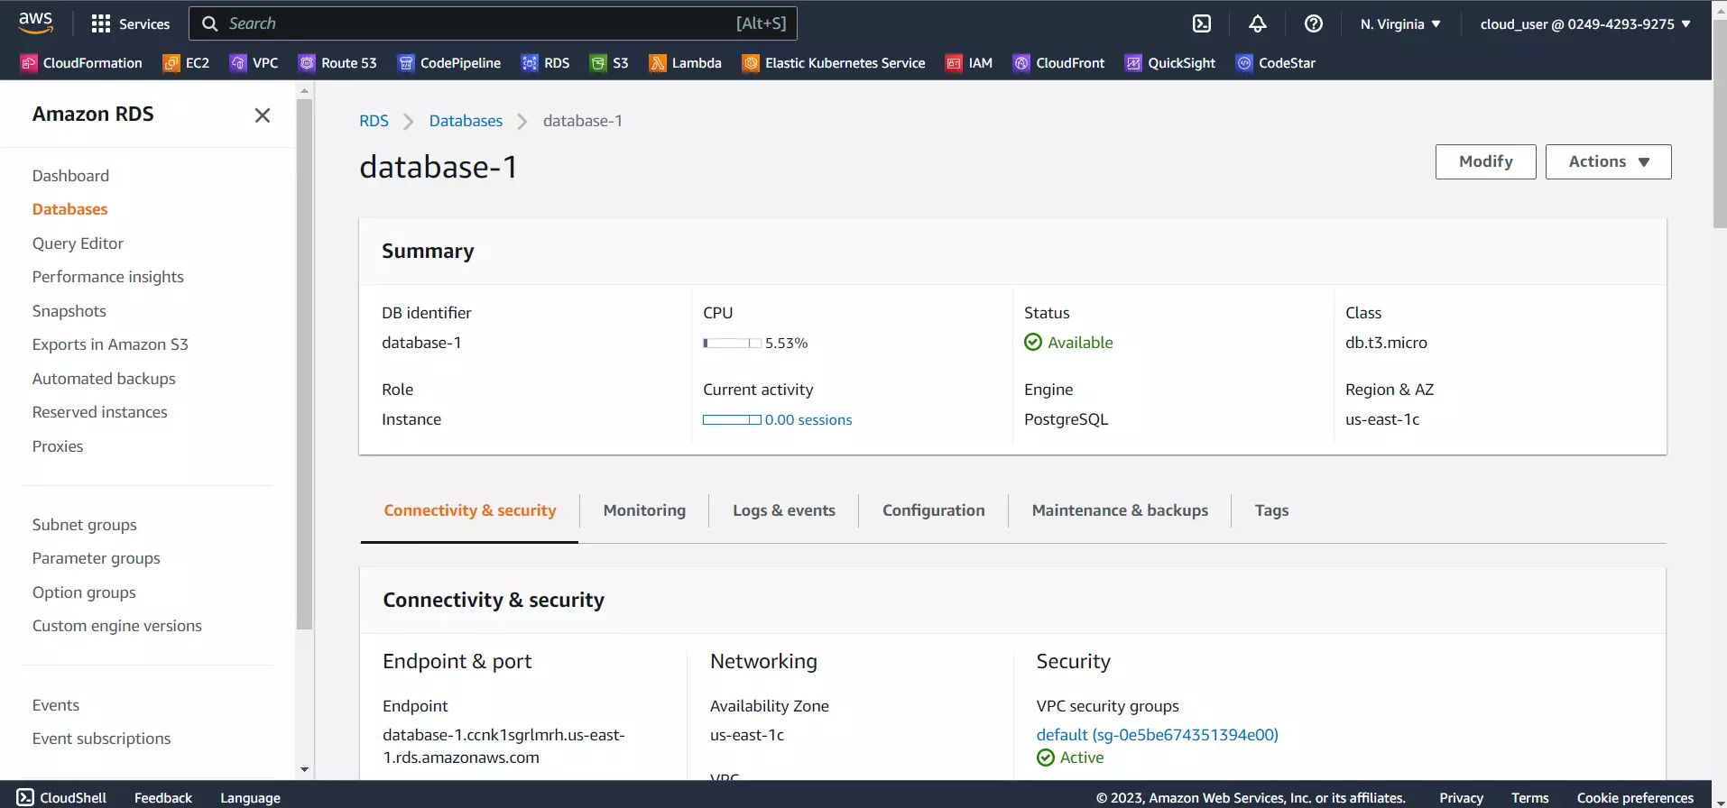The height and width of the screenshot is (808, 1727).
Task: Click the AWS logo home icon
Action: (35, 23)
